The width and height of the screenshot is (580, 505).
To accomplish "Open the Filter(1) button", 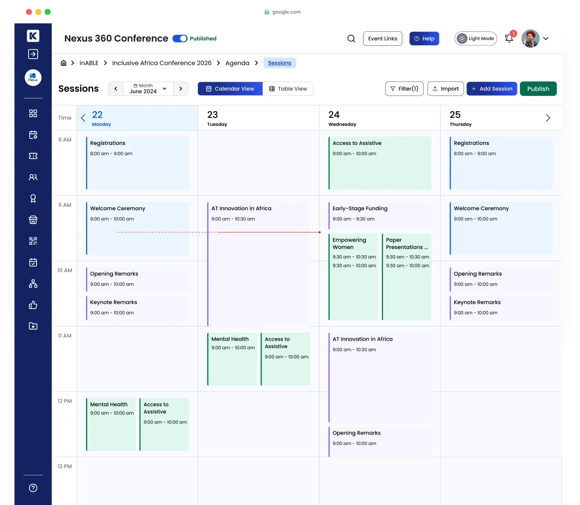I will [x=404, y=89].
